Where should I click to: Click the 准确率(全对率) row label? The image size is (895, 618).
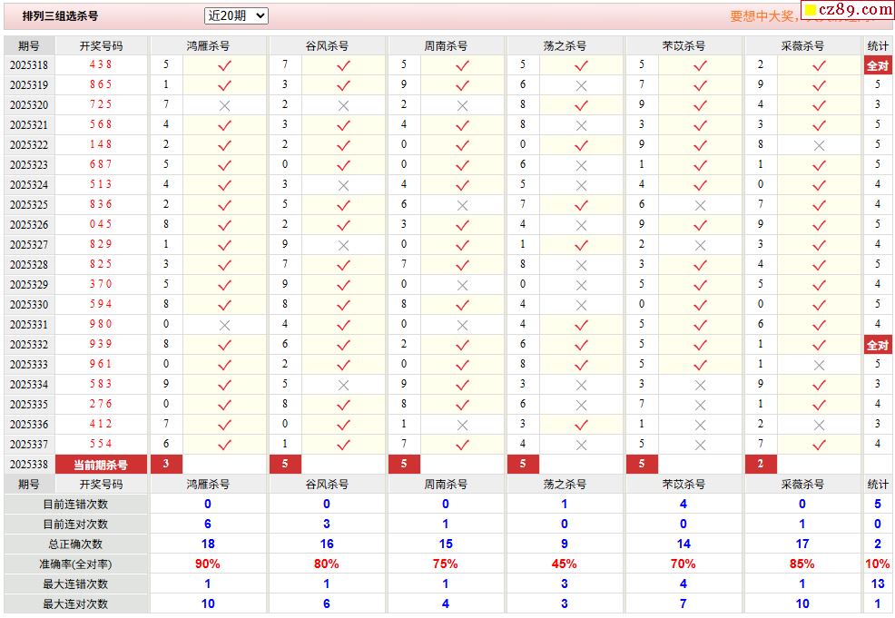[75, 564]
